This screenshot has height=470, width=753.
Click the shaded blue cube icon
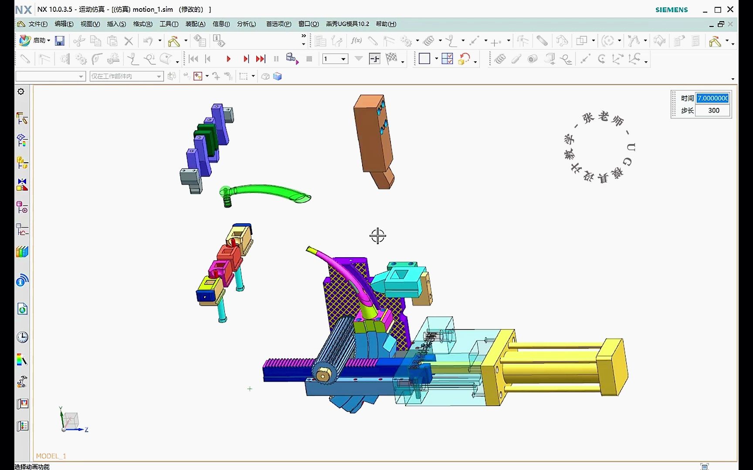click(278, 77)
